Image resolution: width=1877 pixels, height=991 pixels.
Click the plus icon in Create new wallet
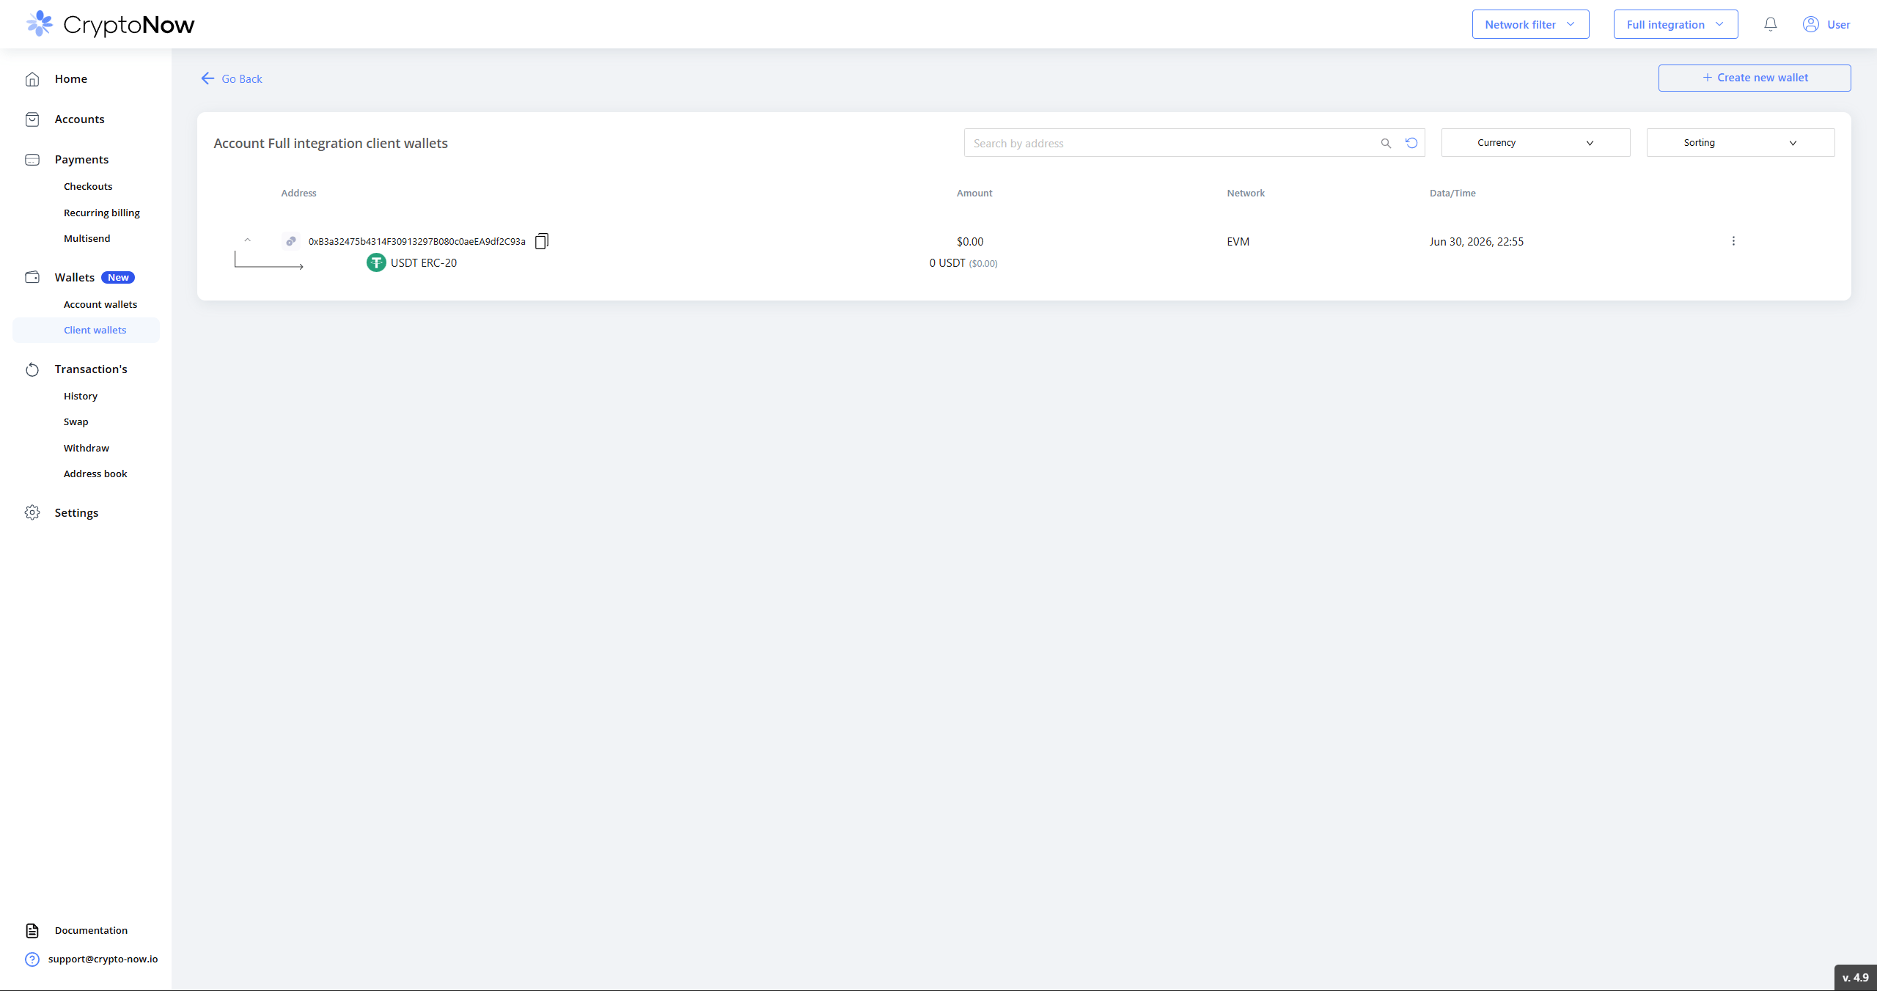coord(1707,78)
